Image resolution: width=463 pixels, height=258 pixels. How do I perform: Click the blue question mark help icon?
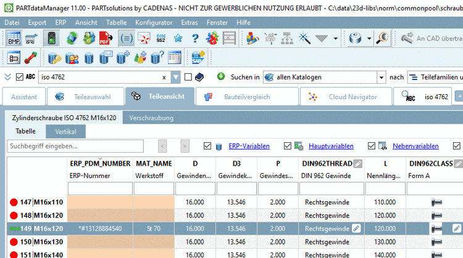coord(194,38)
